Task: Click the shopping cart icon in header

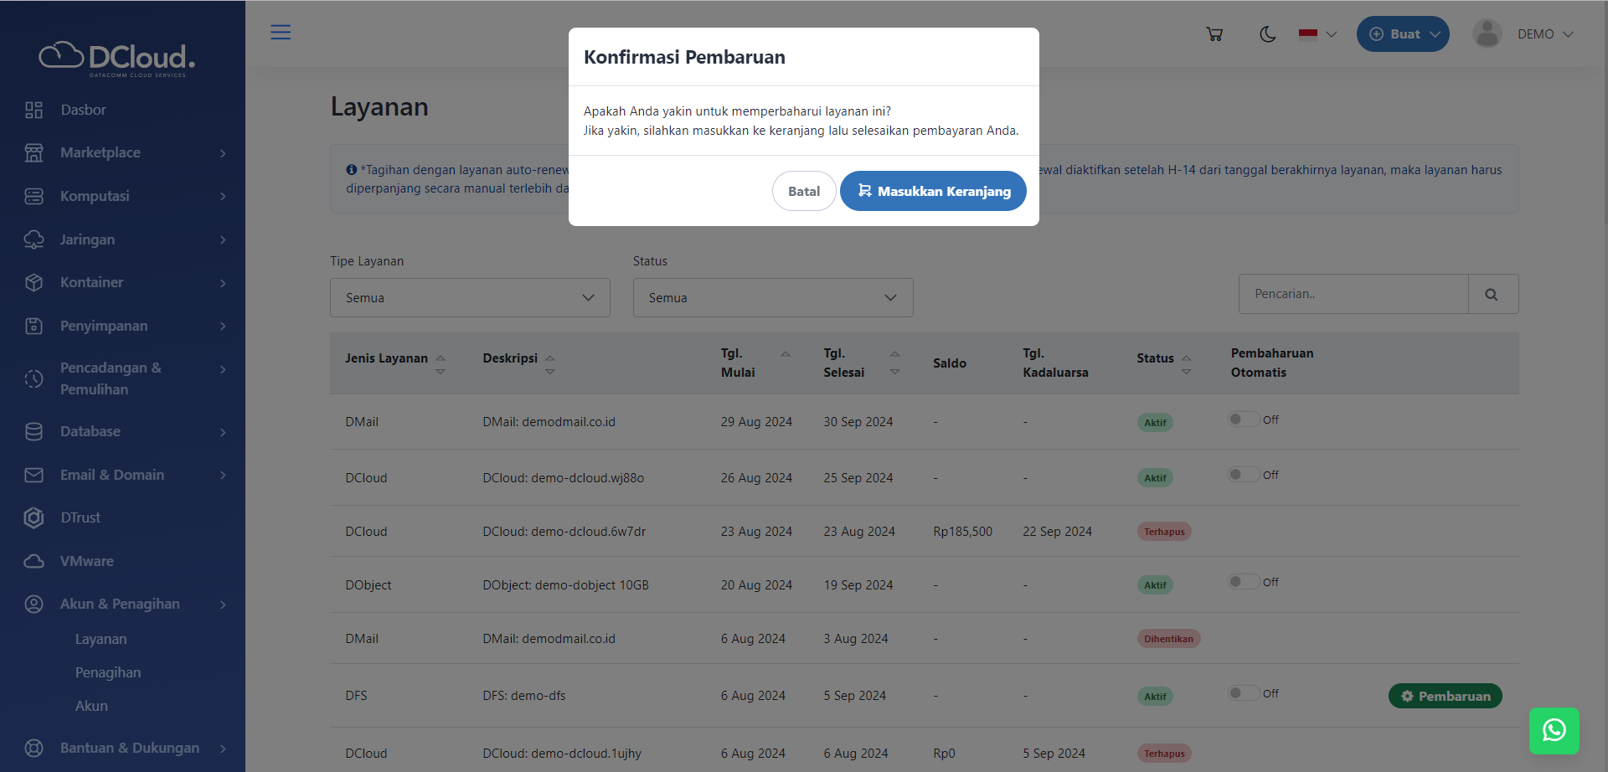Action: point(1214,34)
